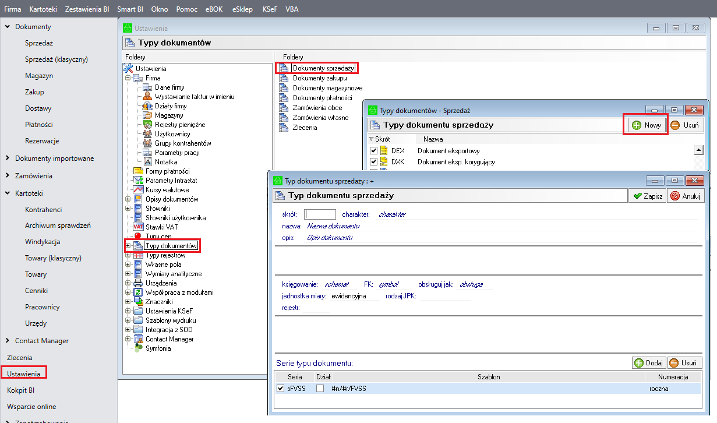Viewport: 717px width, 423px height.
Task: Uncheck the sFVSS series checkbox
Action: [281, 389]
